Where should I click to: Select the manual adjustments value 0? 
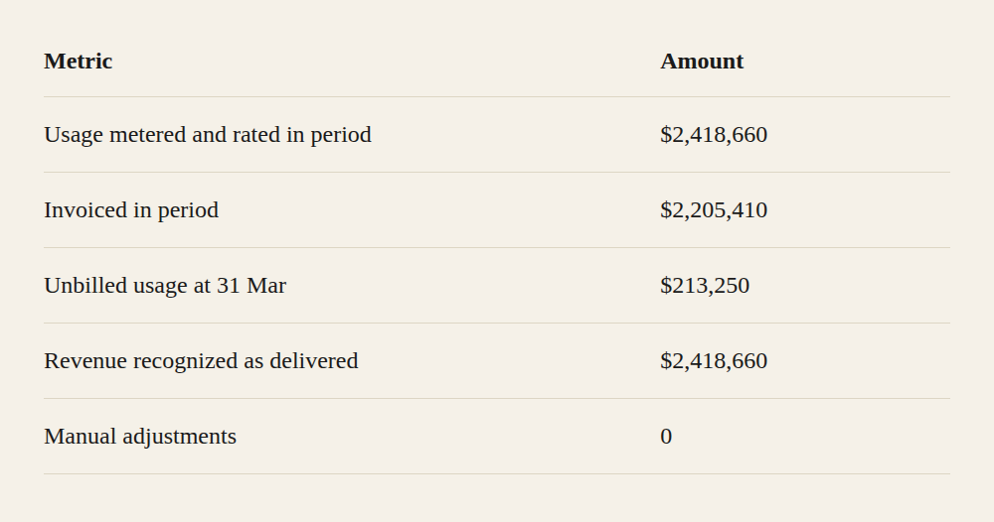click(666, 436)
